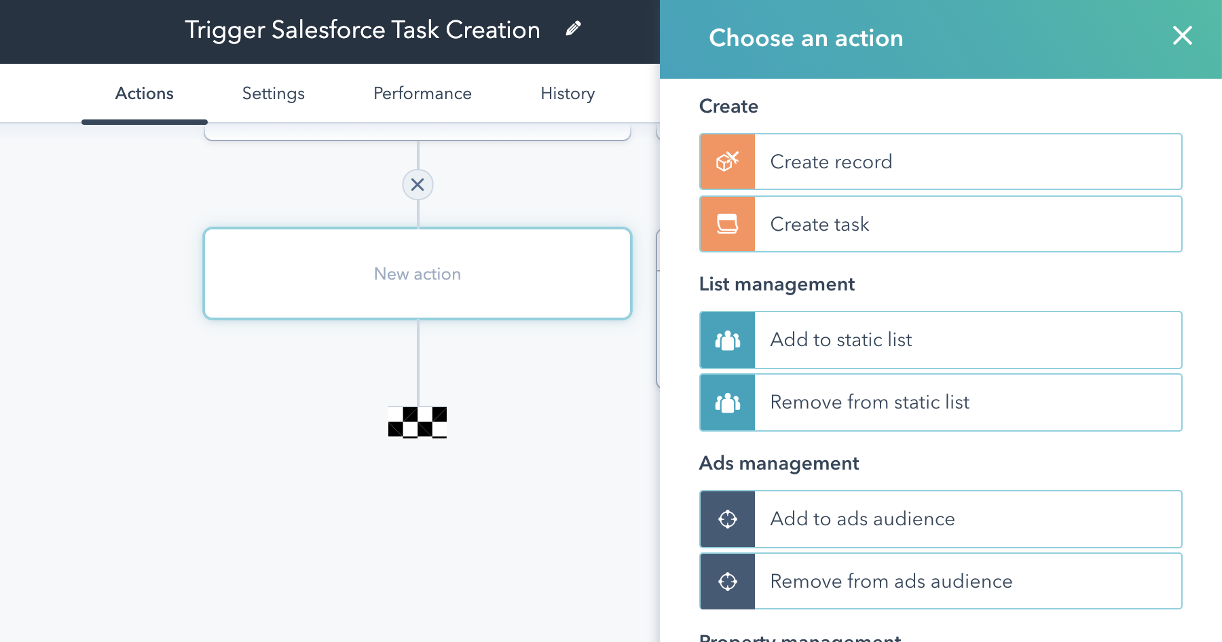Switch to the Settings tab
Screen dimensions: 1222x642
(x=273, y=93)
